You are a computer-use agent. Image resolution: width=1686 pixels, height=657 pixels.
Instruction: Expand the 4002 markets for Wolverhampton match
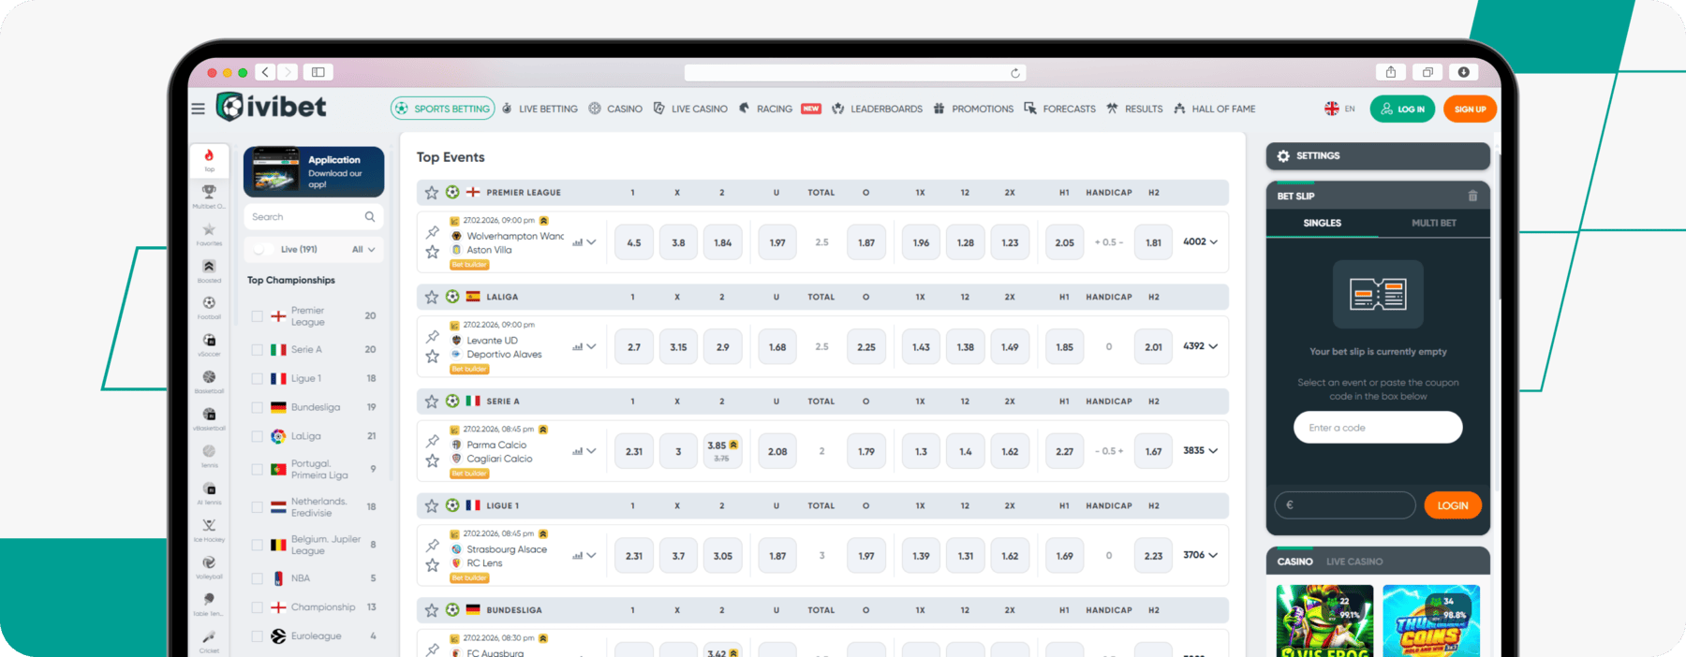click(x=1200, y=241)
